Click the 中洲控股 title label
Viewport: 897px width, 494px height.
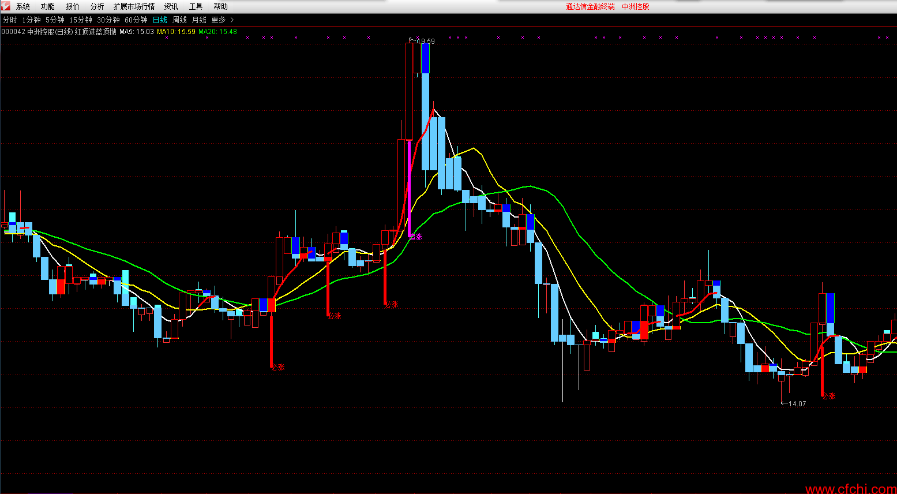click(x=636, y=7)
